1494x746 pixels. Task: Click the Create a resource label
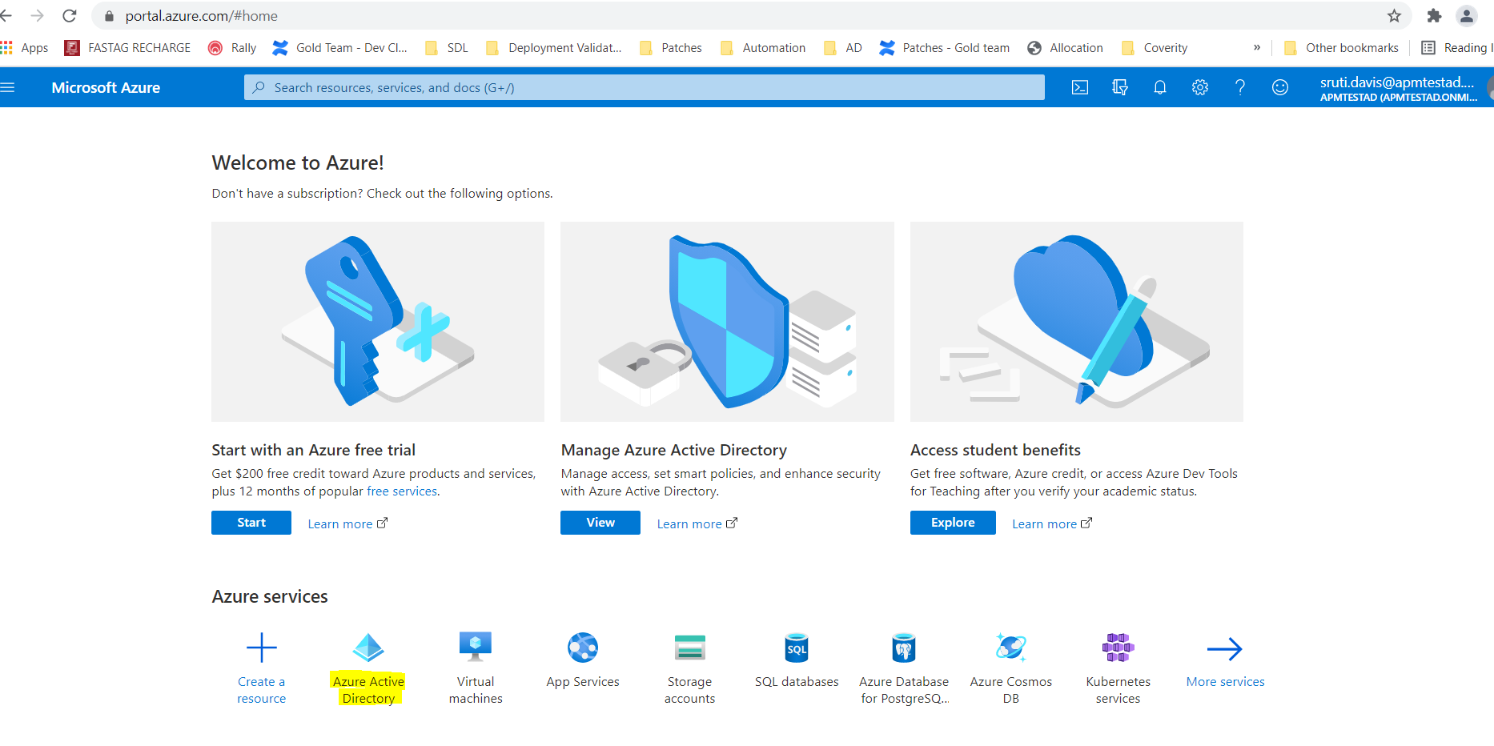(x=261, y=690)
